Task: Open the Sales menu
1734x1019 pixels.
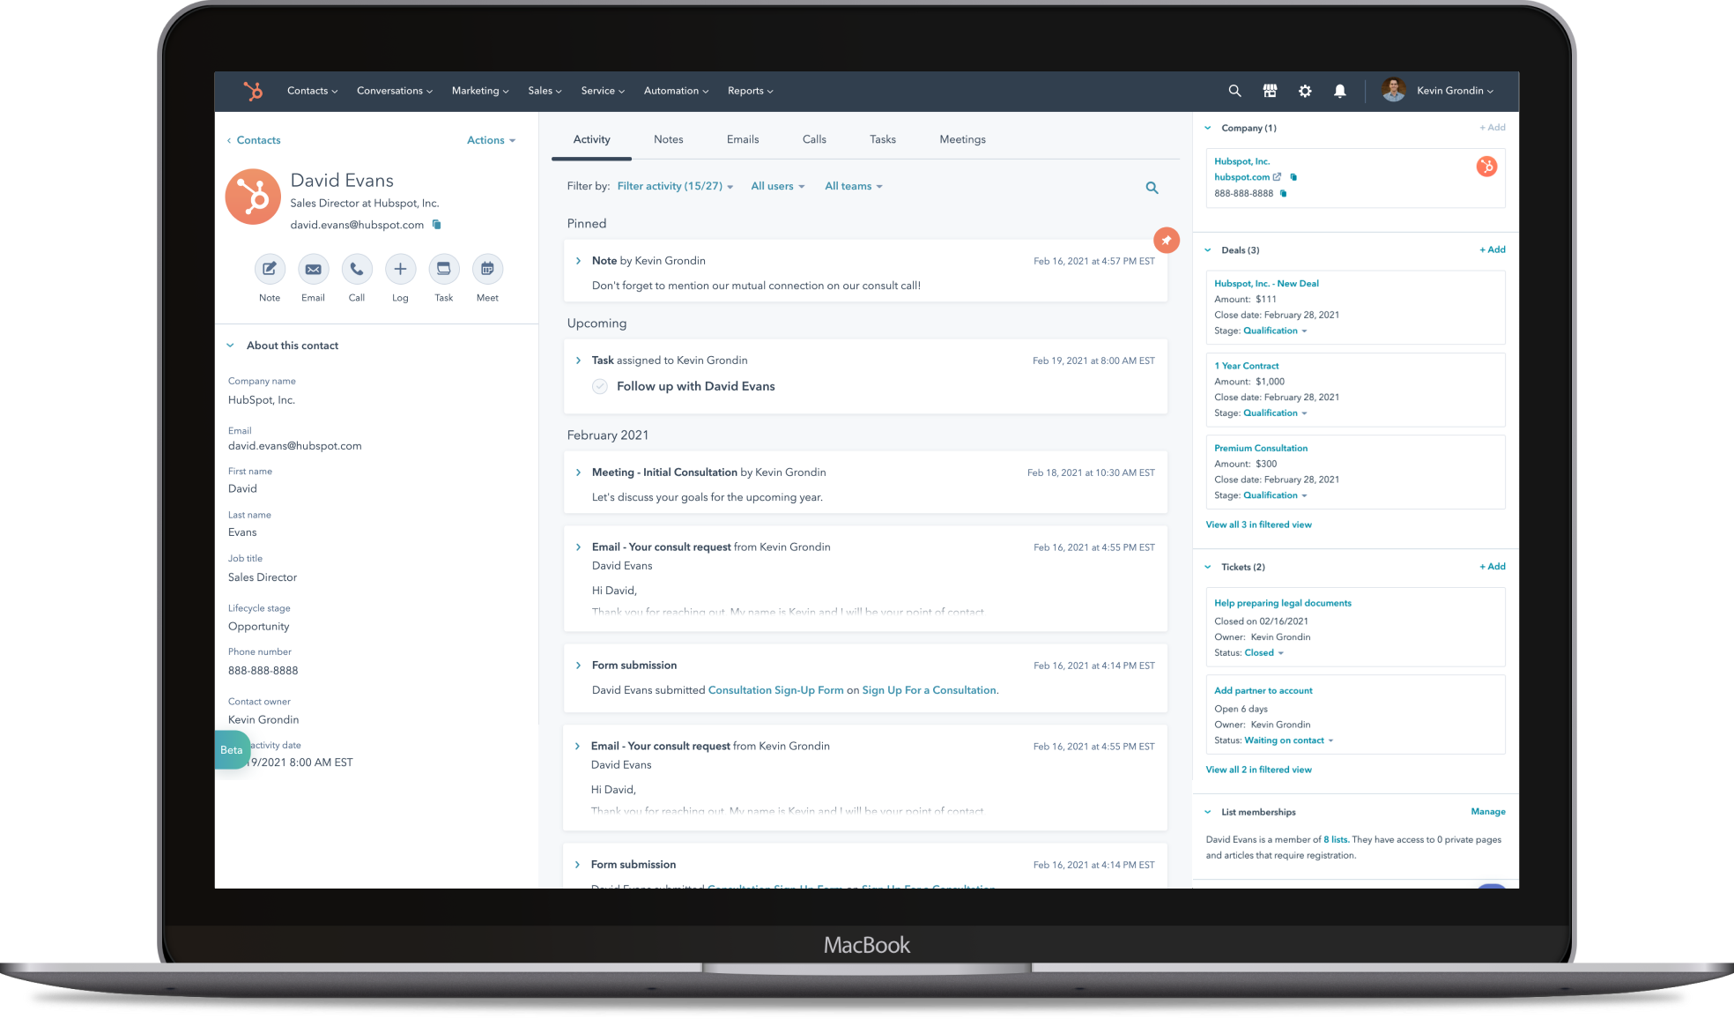Action: [544, 91]
